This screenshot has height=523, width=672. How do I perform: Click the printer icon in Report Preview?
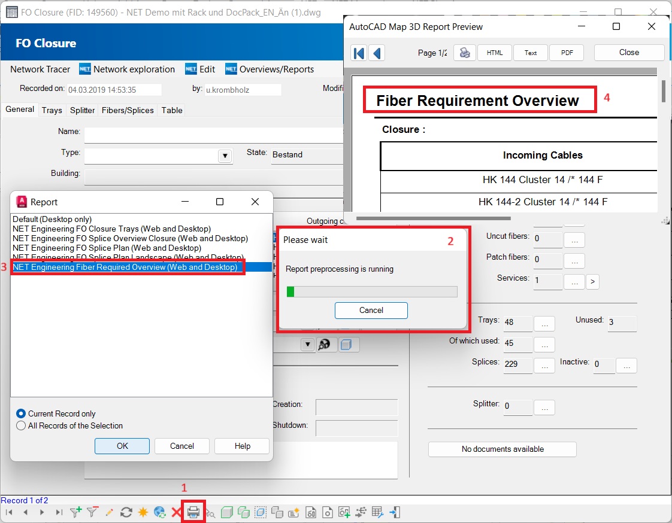tap(465, 53)
